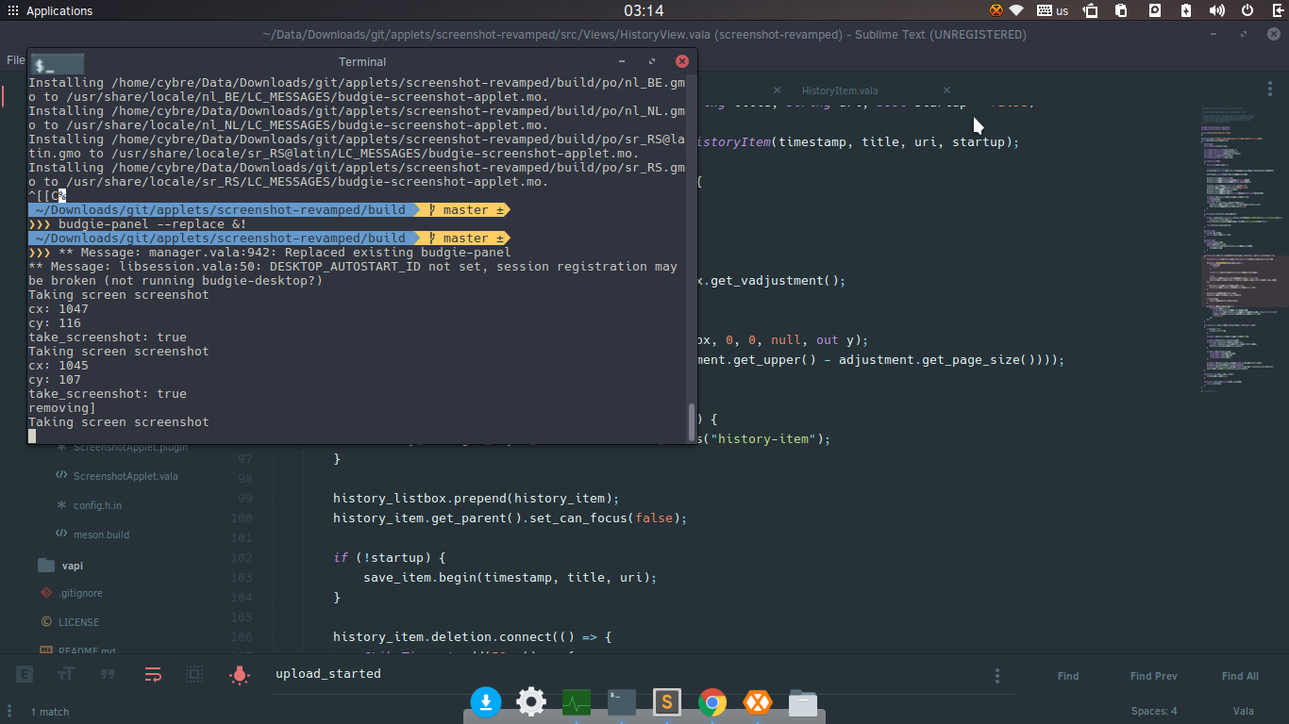Image resolution: width=1289 pixels, height=724 pixels.
Task: Switch to the HistoryItem.vala tab
Action: 840,90
